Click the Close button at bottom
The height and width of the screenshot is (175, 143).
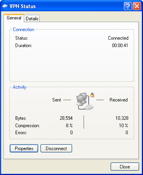pos(125,167)
